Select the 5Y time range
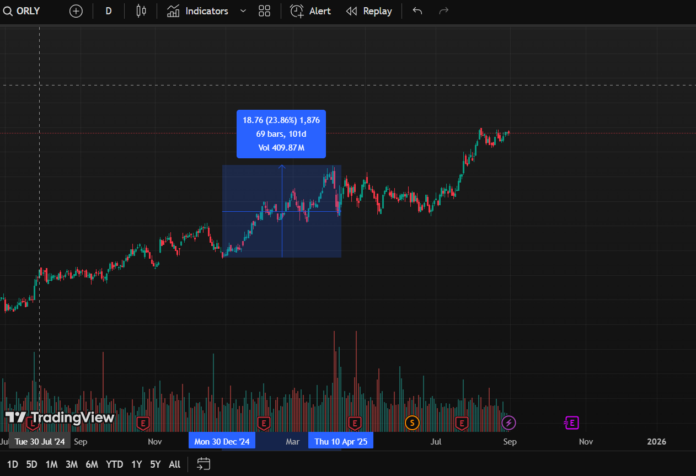This screenshot has height=476, width=696. (x=156, y=464)
